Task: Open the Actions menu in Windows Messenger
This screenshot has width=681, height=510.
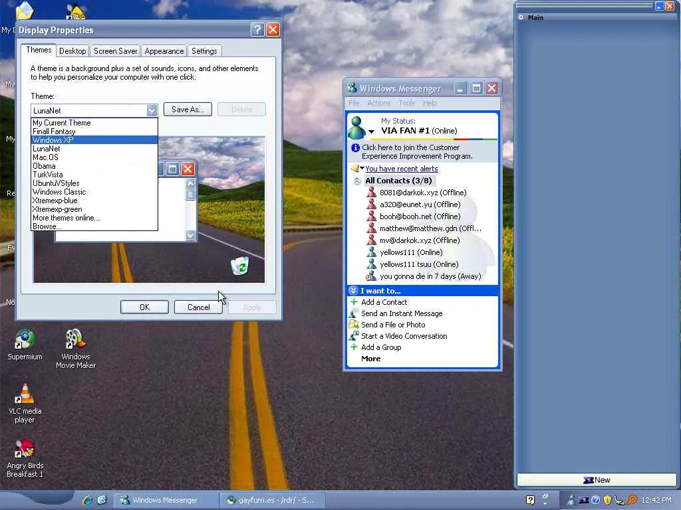Action: [378, 103]
